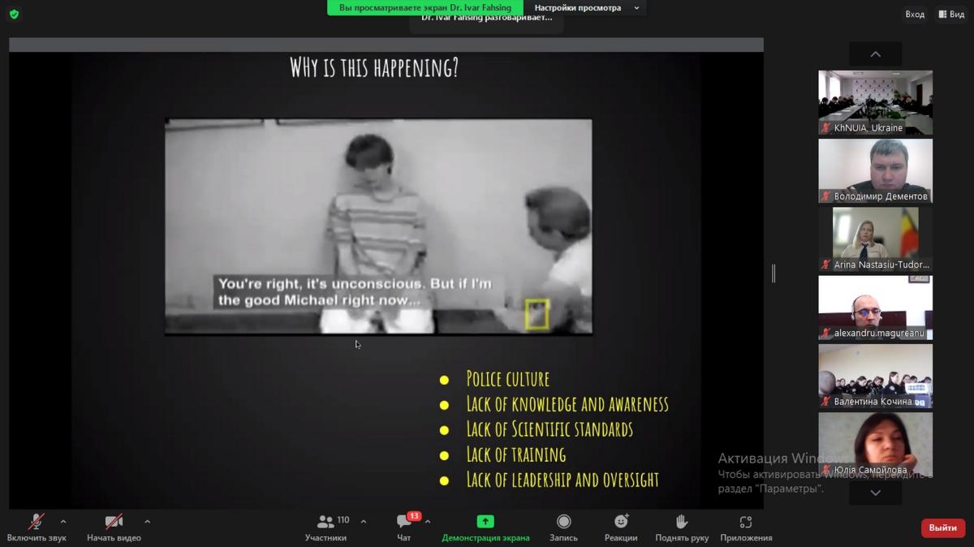Show more participants with down chevron

875,492
